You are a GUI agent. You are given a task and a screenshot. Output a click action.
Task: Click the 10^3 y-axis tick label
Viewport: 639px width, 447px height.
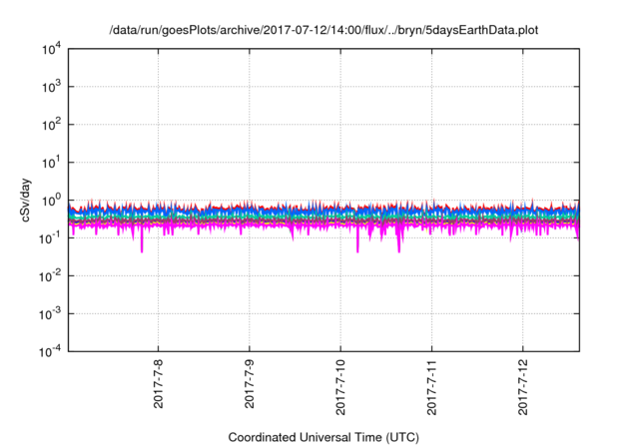tap(52, 87)
